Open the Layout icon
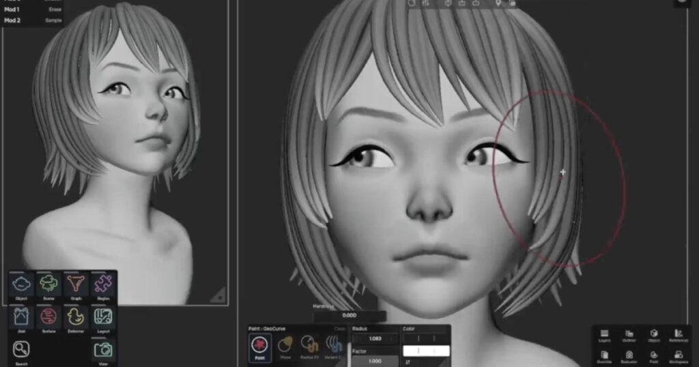 click(104, 317)
